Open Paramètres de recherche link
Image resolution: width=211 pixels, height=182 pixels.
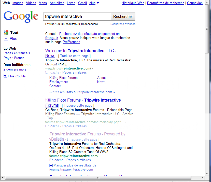coord(165,3)
